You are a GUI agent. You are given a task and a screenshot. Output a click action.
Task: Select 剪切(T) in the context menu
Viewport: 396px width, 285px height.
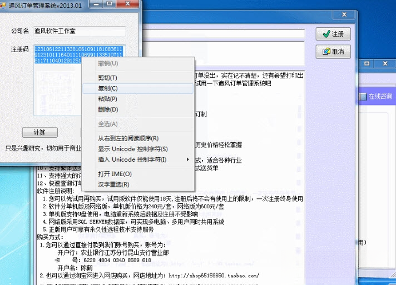(138, 78)
